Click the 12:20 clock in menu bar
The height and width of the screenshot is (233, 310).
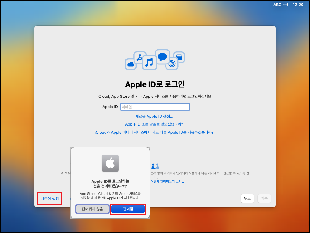pos(298,5)
